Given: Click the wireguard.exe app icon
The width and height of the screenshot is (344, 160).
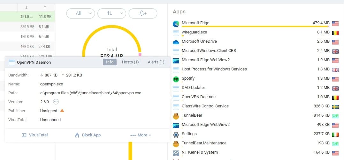Looking at the screenshot, I should pos(176,33).
